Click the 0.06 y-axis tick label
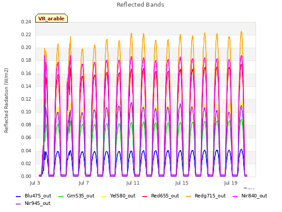The width and height of the screenshot is (282, 212). [x=26, y=138]
